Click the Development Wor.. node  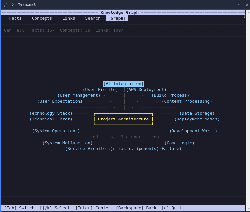tap(193, 131)
